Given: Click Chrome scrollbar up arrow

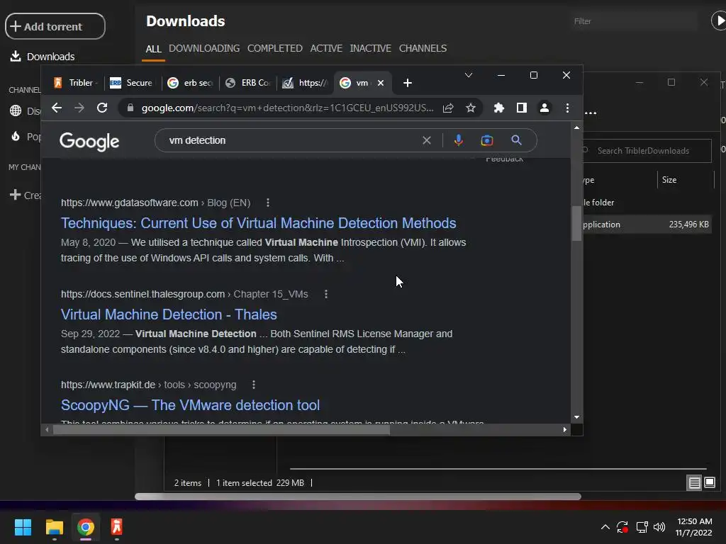Looking at the screenshot, I should point(576,127).
